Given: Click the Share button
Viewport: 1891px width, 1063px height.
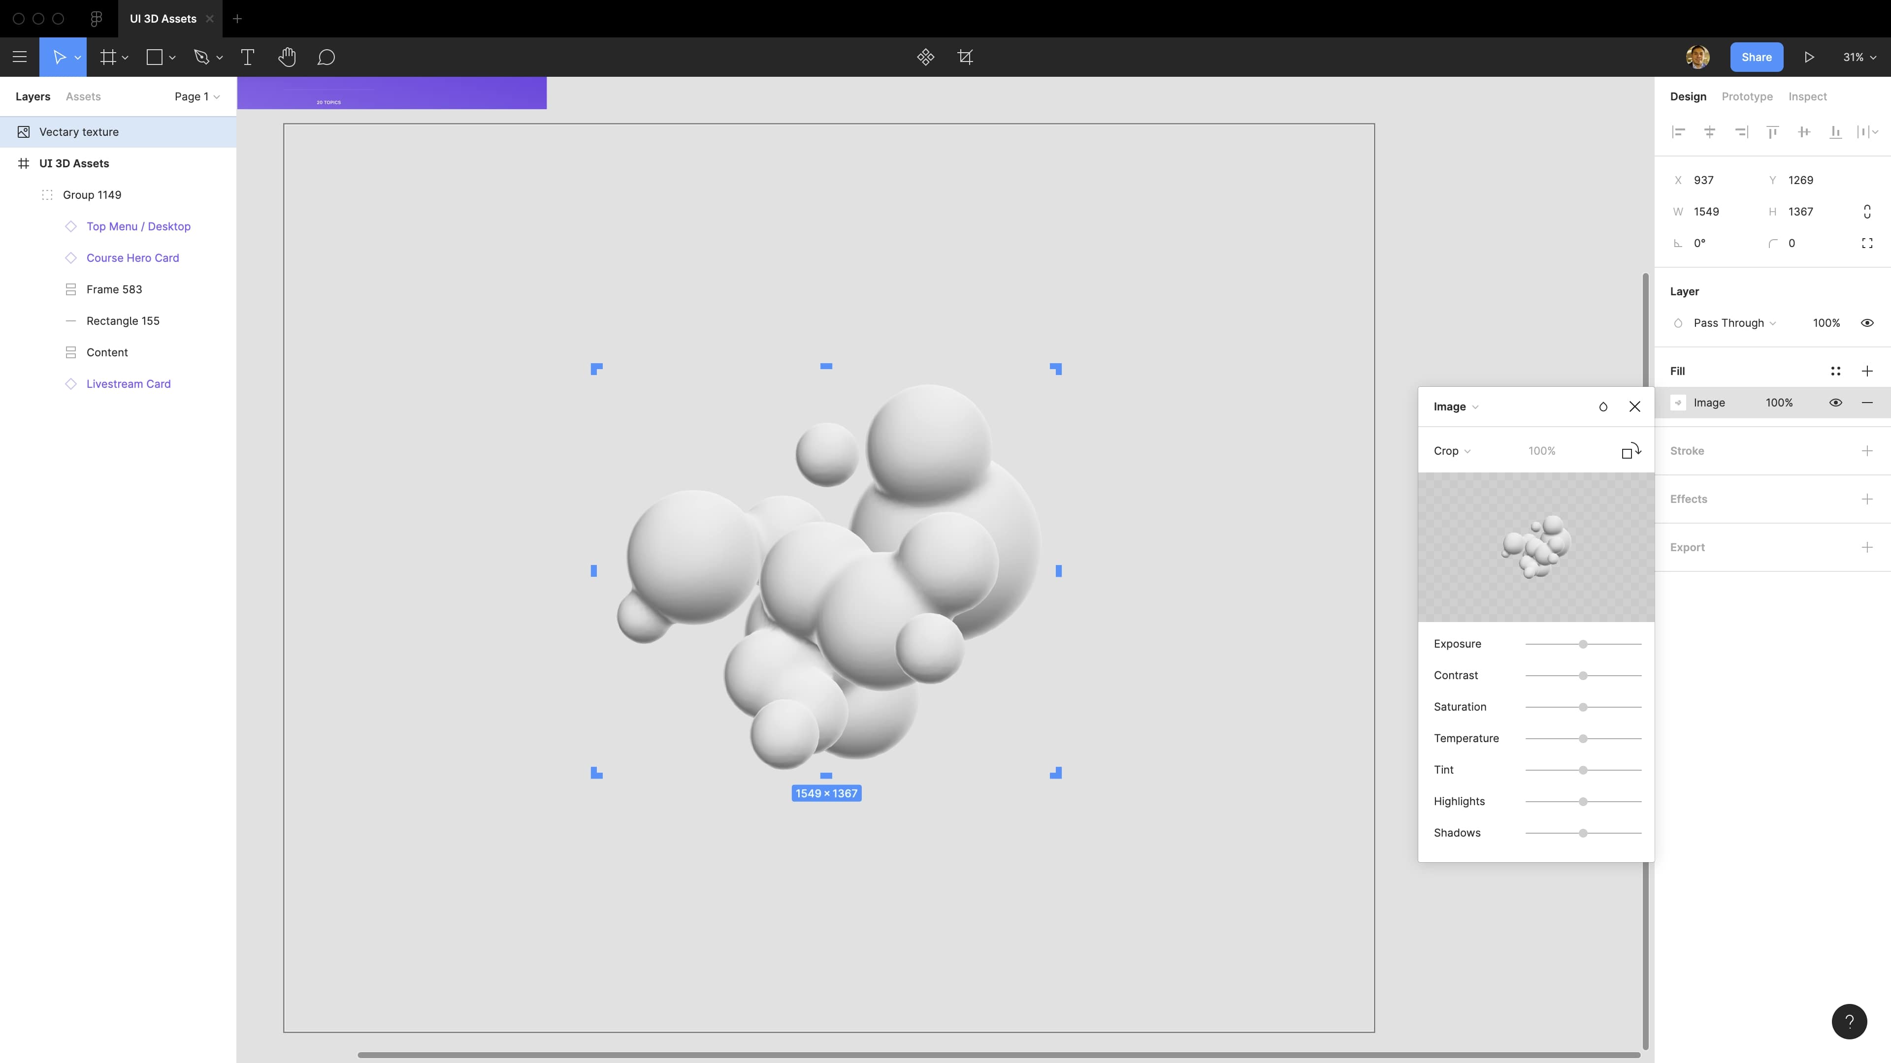Looking at the screenshot, I should pos(1756,57).
